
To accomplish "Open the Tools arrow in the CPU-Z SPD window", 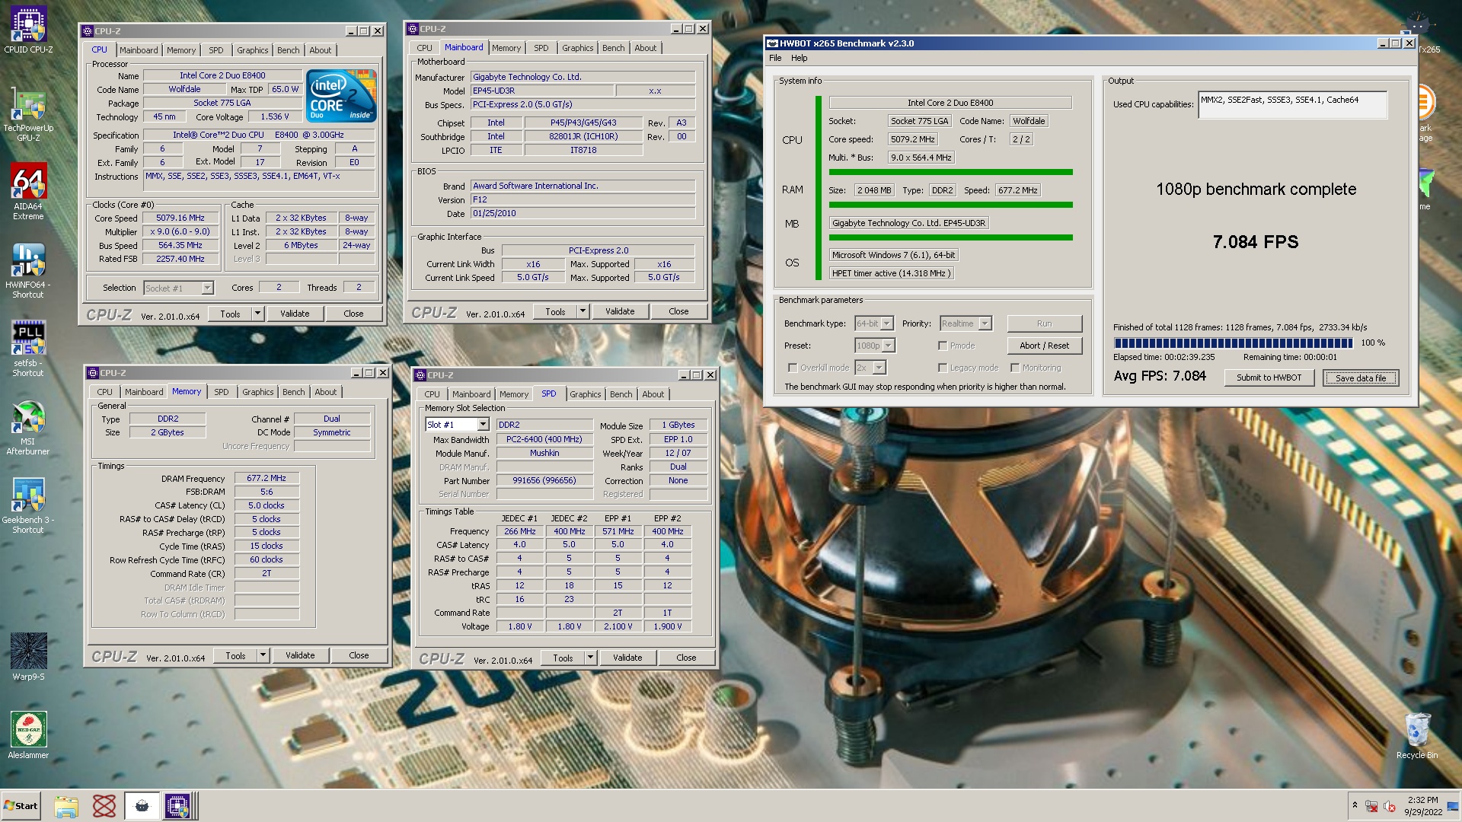I will [x=590, y=658].
